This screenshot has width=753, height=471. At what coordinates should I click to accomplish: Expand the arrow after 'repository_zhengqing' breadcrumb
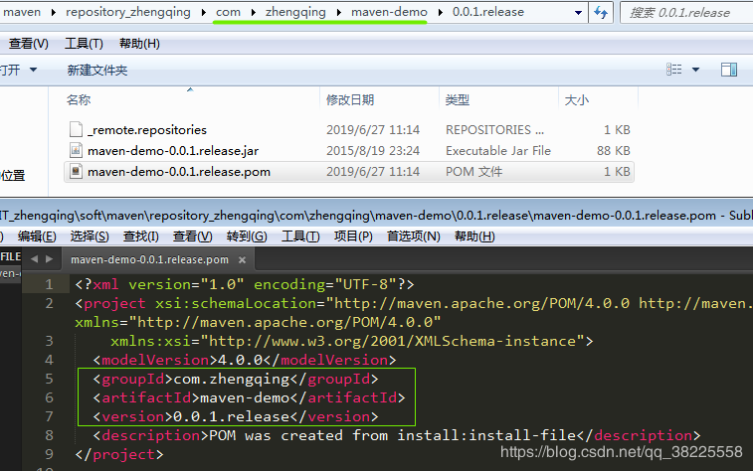[204, 13]
